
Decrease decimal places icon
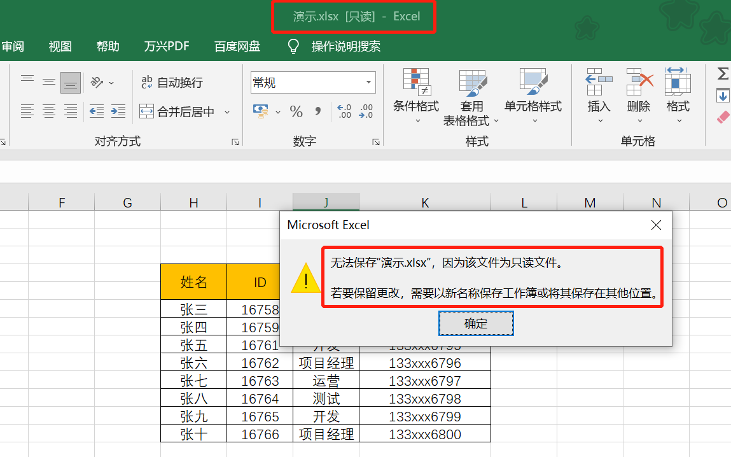click(x=366, y=111)
